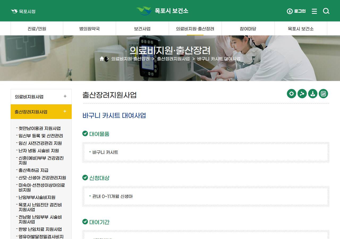
Task: Open the 병의원약국 menu
Action: click(90, 29)
